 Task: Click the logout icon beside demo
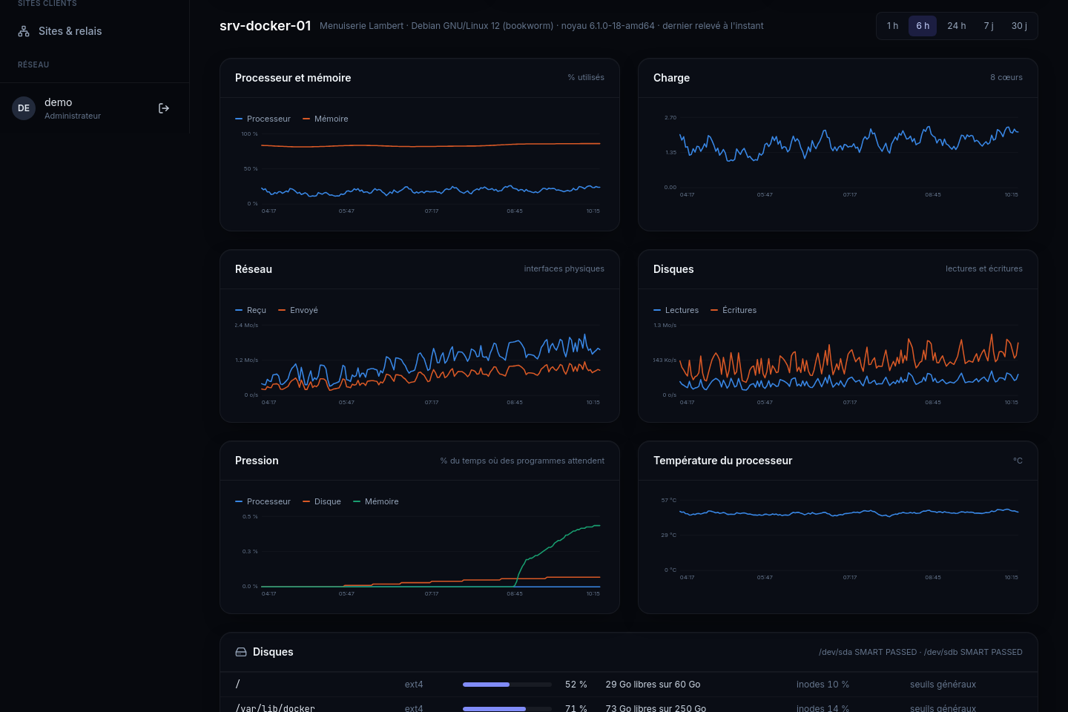click(x=164, y=108)
